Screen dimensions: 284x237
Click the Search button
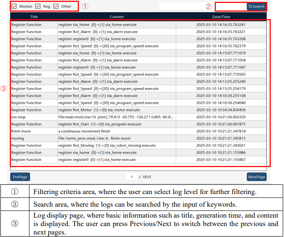point(256,6)
